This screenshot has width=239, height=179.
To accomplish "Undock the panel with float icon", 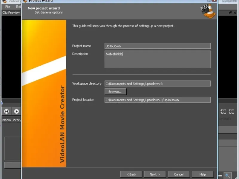I will coord(230,13).
